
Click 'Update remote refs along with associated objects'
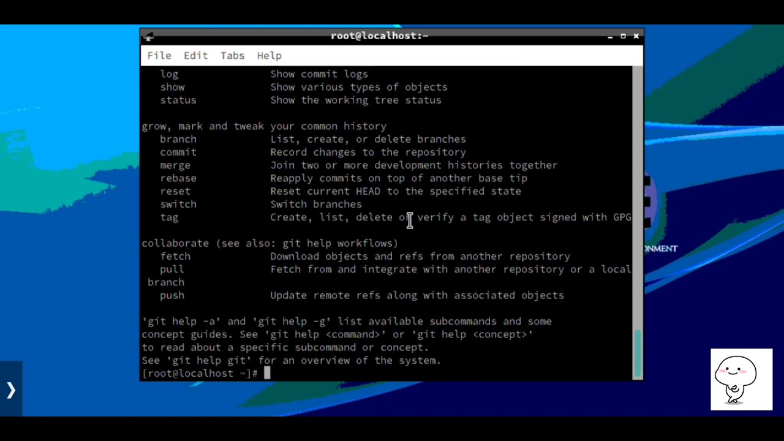pyautogui.click(x=417, y=295)
